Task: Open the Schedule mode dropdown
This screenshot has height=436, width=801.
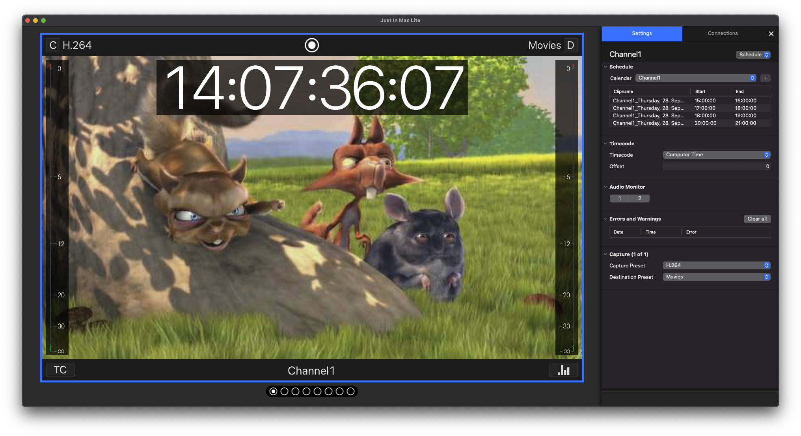Action: point(753,55)
